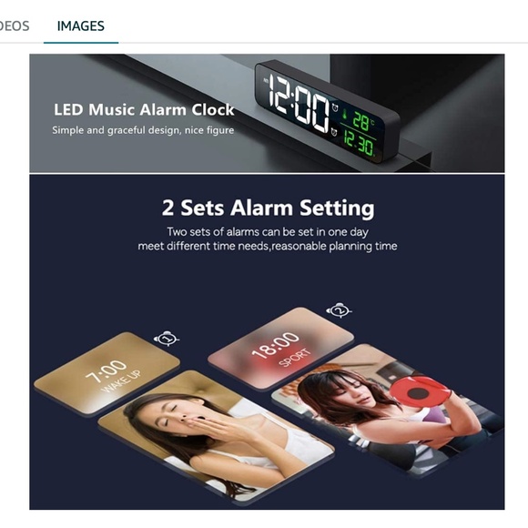Click alarm 2 clock icon above 18:00 card
Image resolution: width=528 pixels, height=528 pixels.
pyautogui.click(x=339, y=310)
